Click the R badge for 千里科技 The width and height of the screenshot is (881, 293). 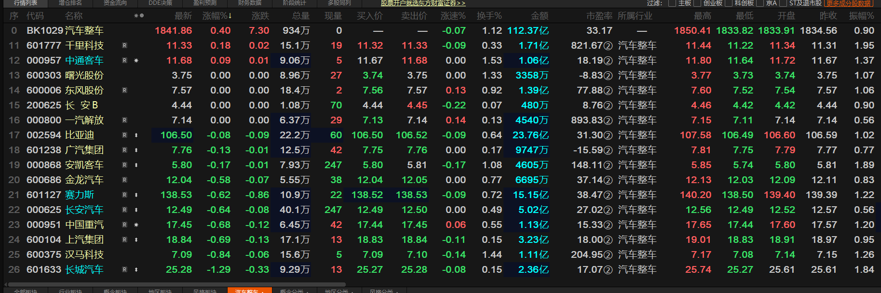(124, 46)
